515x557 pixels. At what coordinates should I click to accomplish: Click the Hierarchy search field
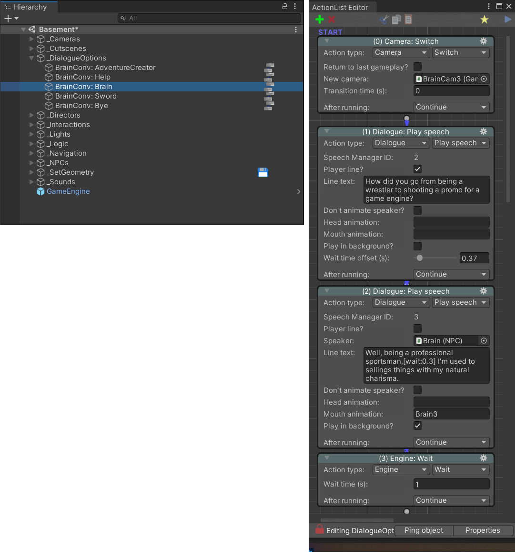click(x=209, y=18)
